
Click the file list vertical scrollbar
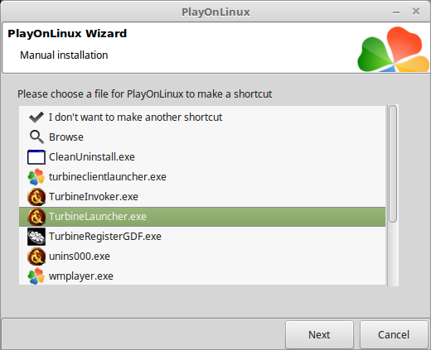tap(393, 195)
